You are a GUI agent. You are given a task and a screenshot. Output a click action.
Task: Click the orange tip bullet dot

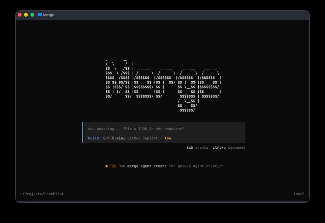(107, 166)
